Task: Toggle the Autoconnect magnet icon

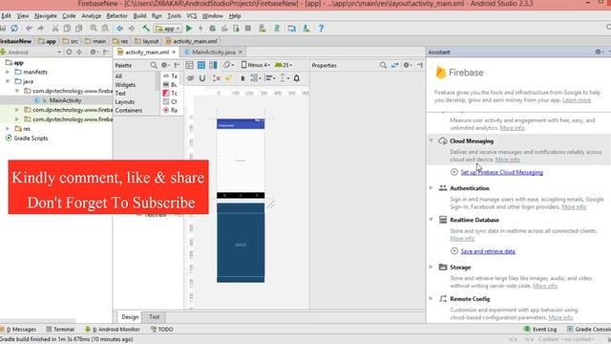Action: point(202,78)
